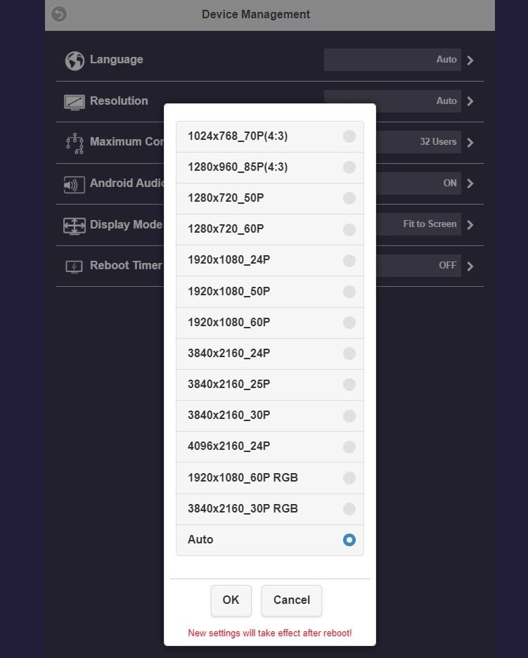The width and height of the screenshot is (528, 658).
Task: Select the Auto resolution radio button
Action: coord(349,540)
